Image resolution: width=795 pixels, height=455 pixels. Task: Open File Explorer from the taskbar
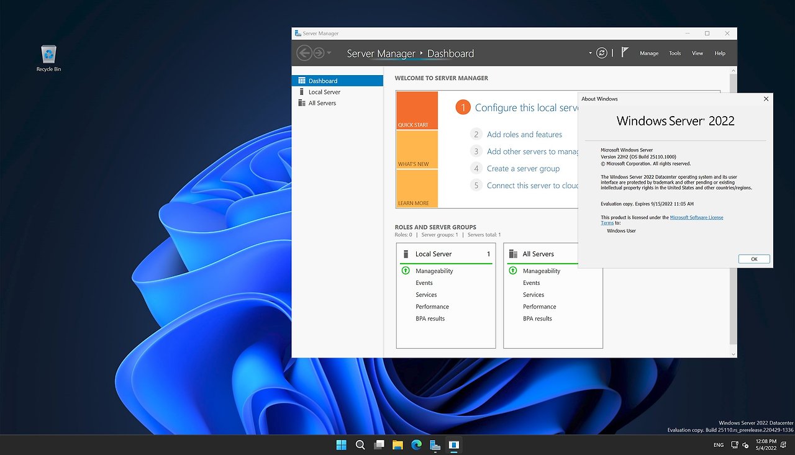coord(397,444)
